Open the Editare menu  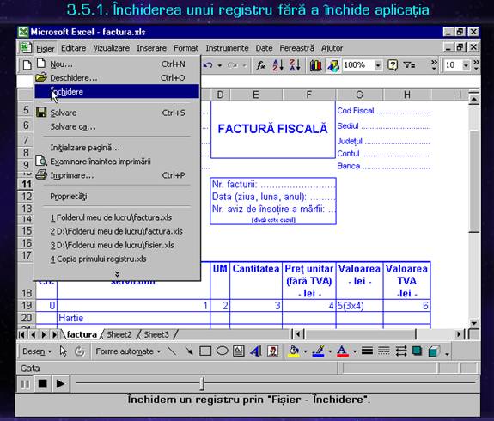(x=73, y=48)
